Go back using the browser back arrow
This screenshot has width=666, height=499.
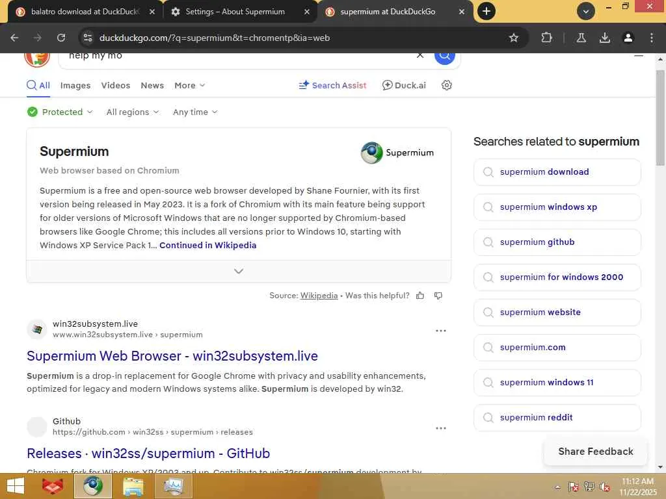[x=14, y=38]
